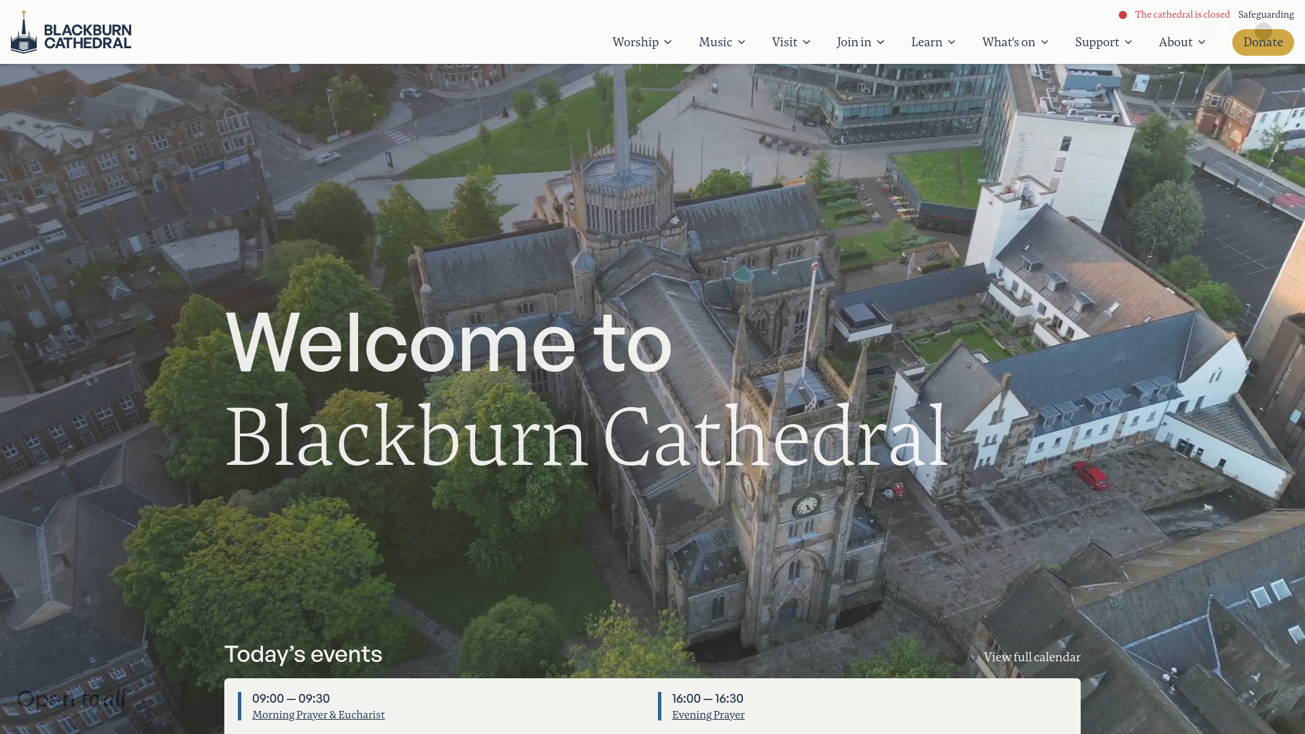Click the Donate button
Image resolution: width=1305 pixels, height=734 pixels.
coord(1263,42)
